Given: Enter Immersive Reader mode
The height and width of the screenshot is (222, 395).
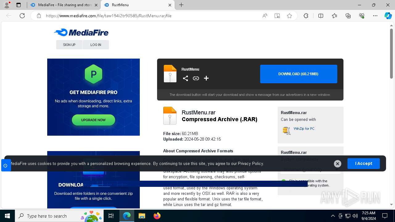Looking at the screenshot, I should tap(277, 16).
